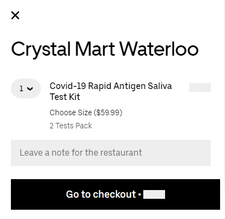Screen dimensions: 225x219
Task: Click the vertical scrollbar on the right edge
Action: point(224,109)
